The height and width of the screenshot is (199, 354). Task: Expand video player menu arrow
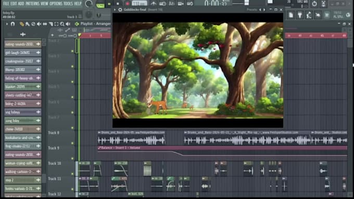coord(115,10)
